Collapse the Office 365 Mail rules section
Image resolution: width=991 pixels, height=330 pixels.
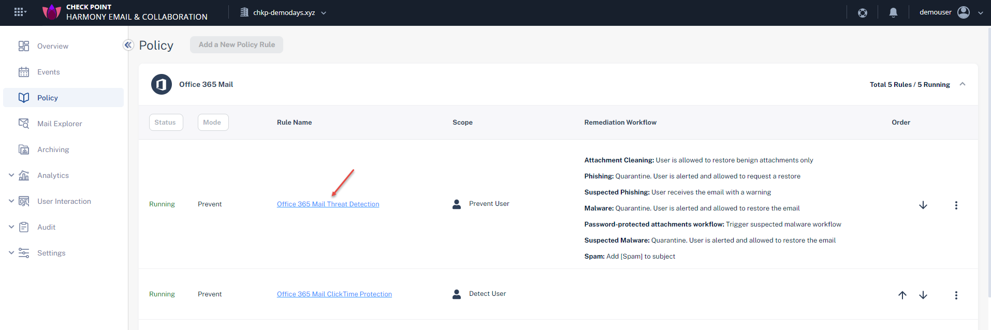pyautogui.click(x=963, y=84)
